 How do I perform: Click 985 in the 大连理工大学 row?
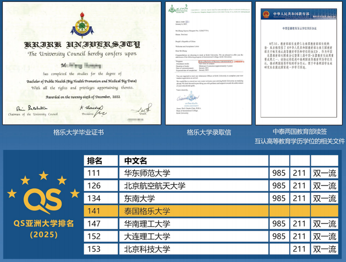click(279, 237)
